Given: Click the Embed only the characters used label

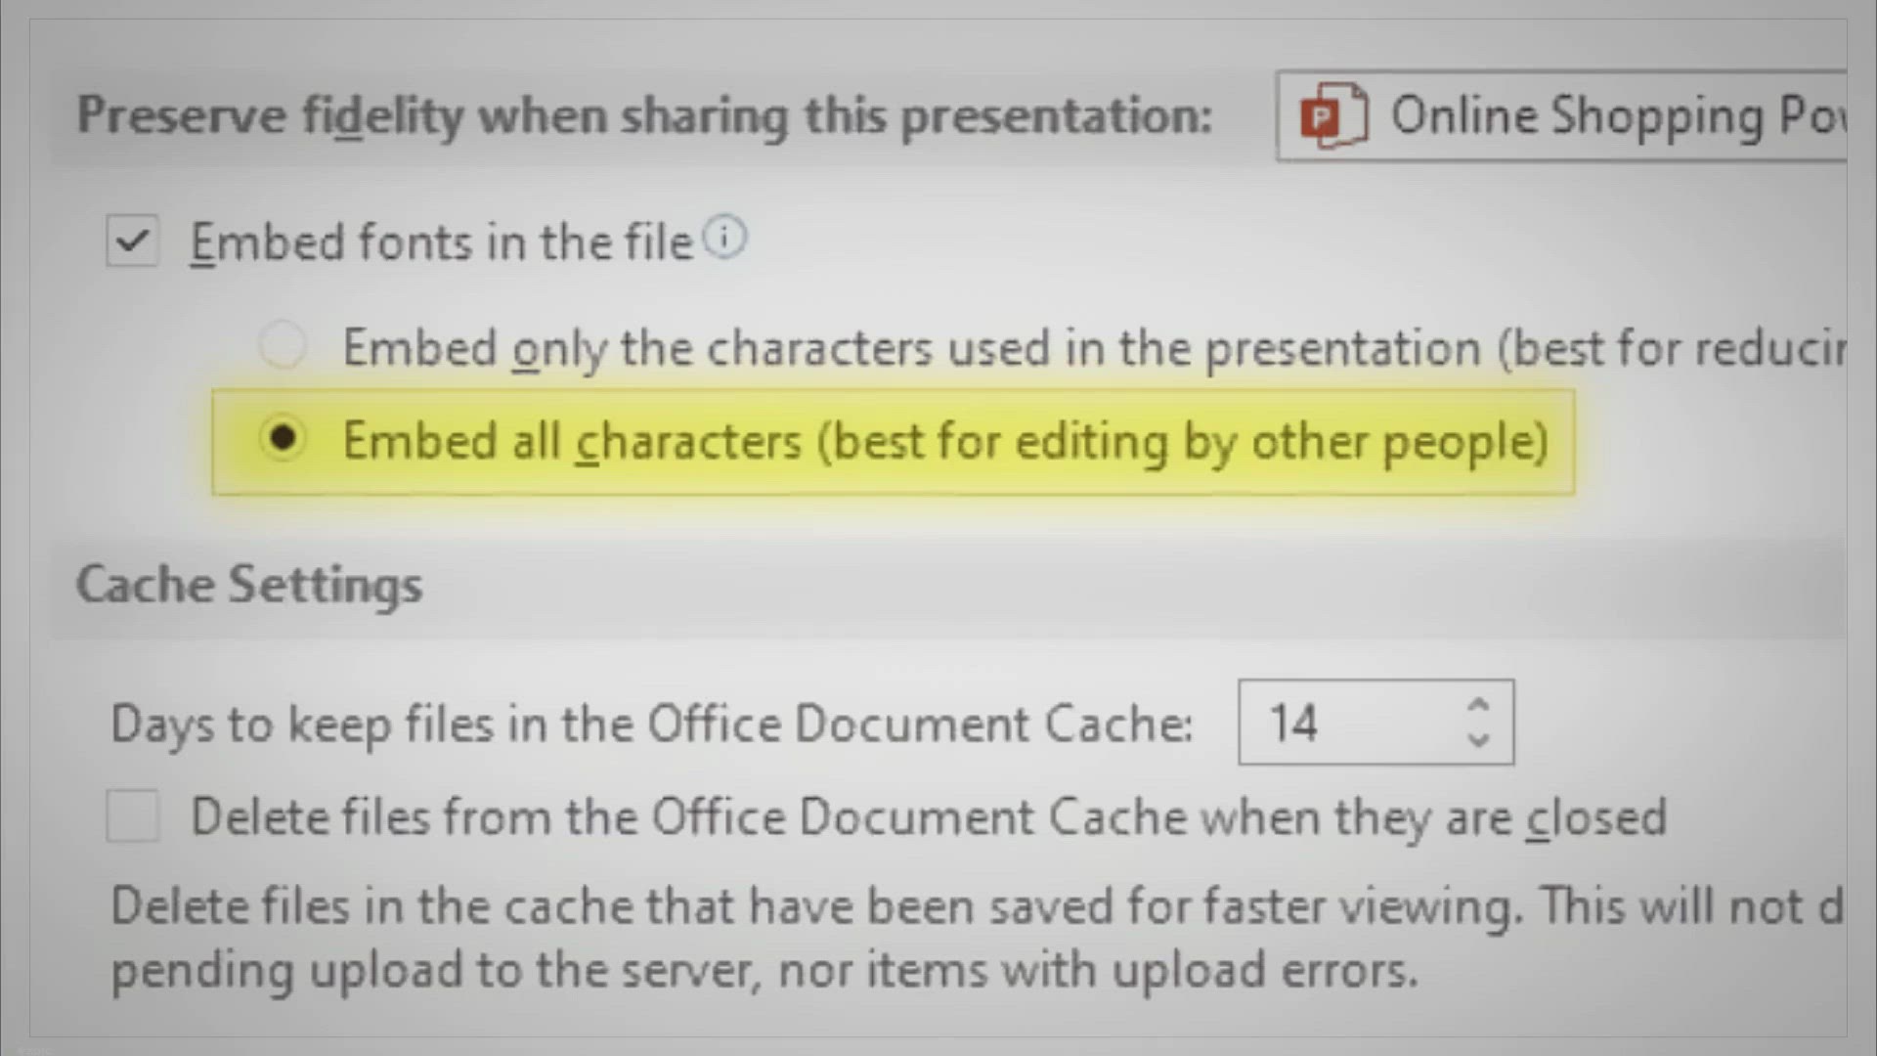Looking at the screenshot, I should [909, 348].
